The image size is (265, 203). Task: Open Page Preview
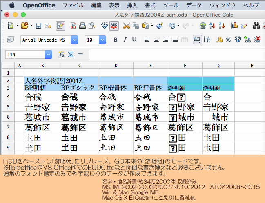pyautogui.click(x=92, y=26)
